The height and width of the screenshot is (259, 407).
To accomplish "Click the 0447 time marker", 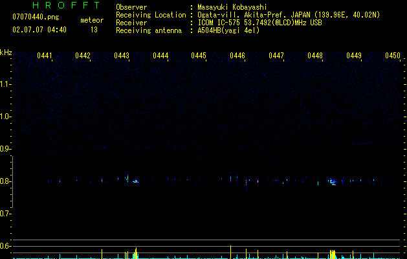I will coord(276,56).
